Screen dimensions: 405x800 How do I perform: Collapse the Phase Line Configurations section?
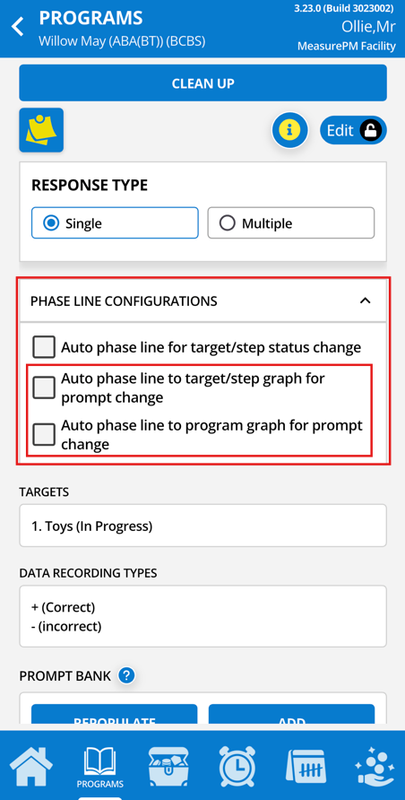point(365,301)
